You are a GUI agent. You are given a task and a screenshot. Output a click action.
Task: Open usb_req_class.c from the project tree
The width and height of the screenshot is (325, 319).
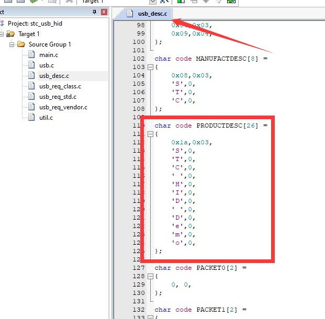point(60,86)
